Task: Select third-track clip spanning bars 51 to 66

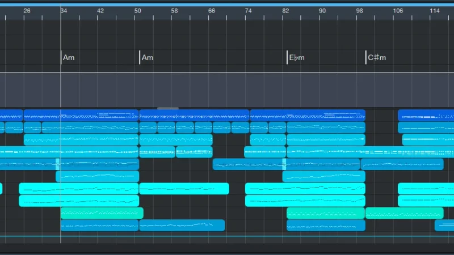Action: tap(176, 139)
